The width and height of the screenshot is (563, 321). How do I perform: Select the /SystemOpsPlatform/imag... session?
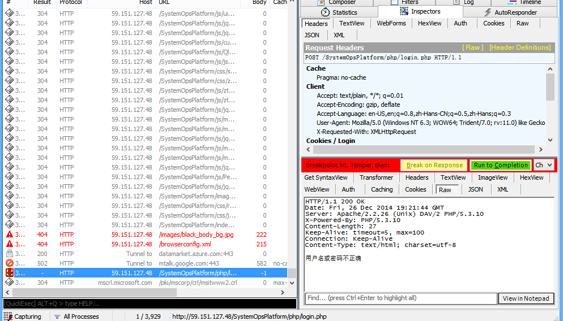click(x=146, y=196)
